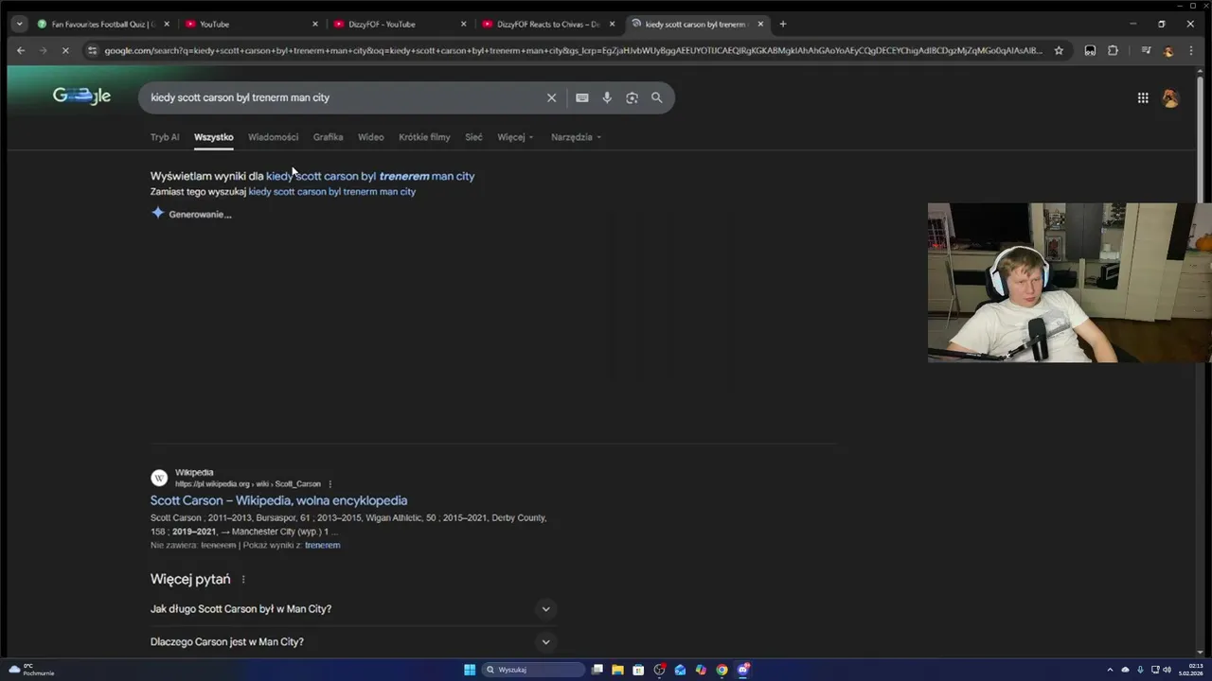The image size is (1212, 681).
Task: Open the weather widget on taskbar
Action: tap(30, 670)
